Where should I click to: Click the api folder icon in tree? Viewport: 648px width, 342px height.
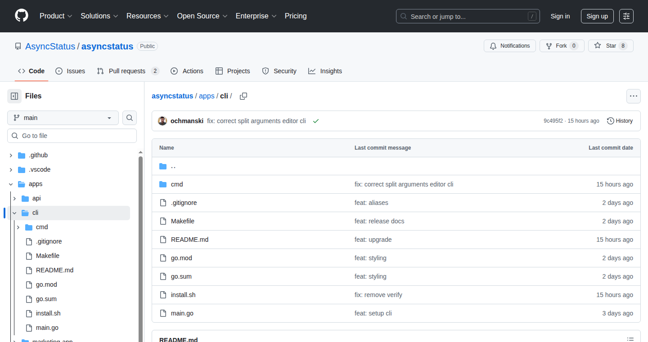point(25,199)
